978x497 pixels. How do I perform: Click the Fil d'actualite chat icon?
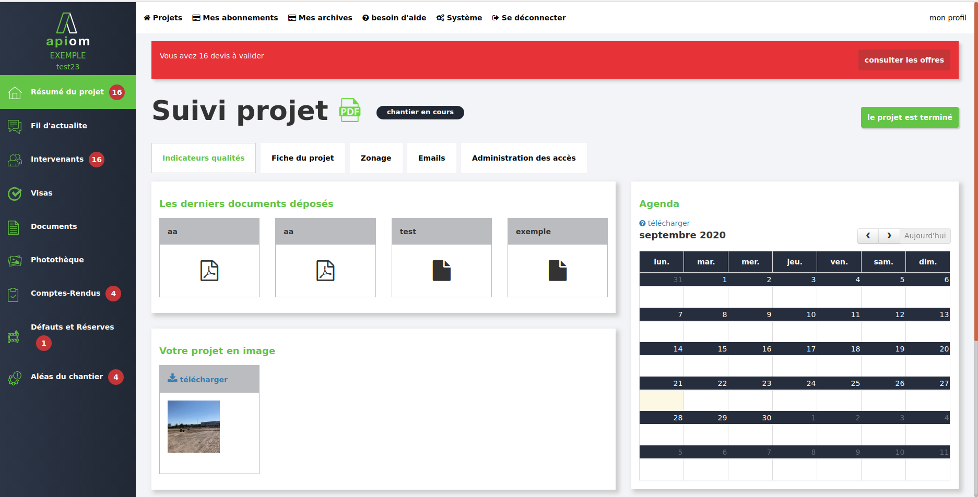15,126
